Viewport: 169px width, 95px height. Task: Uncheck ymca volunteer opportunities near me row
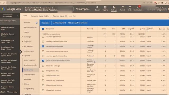click(x=43, y=61)
